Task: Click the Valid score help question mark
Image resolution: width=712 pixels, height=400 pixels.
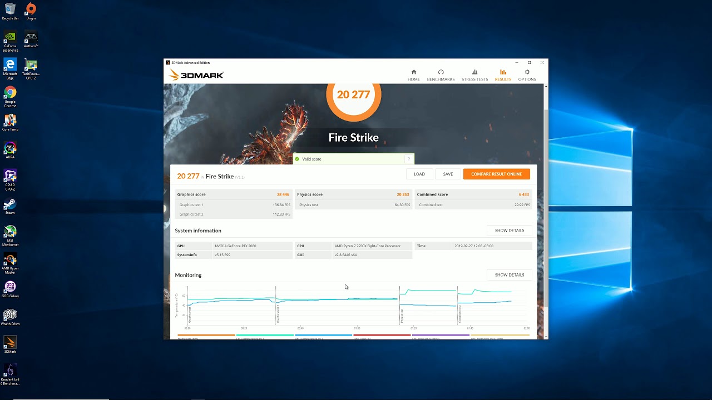Action: [x=409, y=159]
